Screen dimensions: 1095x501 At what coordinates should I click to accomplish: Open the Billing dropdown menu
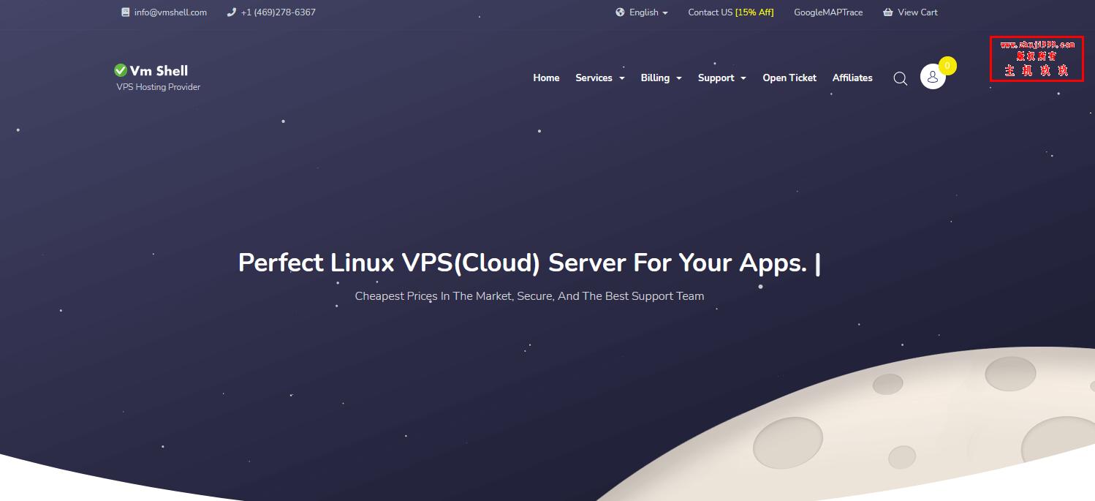click(x=661, y=78)
